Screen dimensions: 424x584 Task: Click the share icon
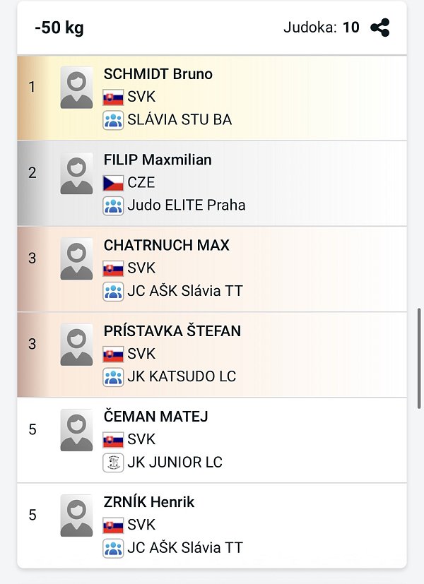pyautogui.click(x=380, y=28)
